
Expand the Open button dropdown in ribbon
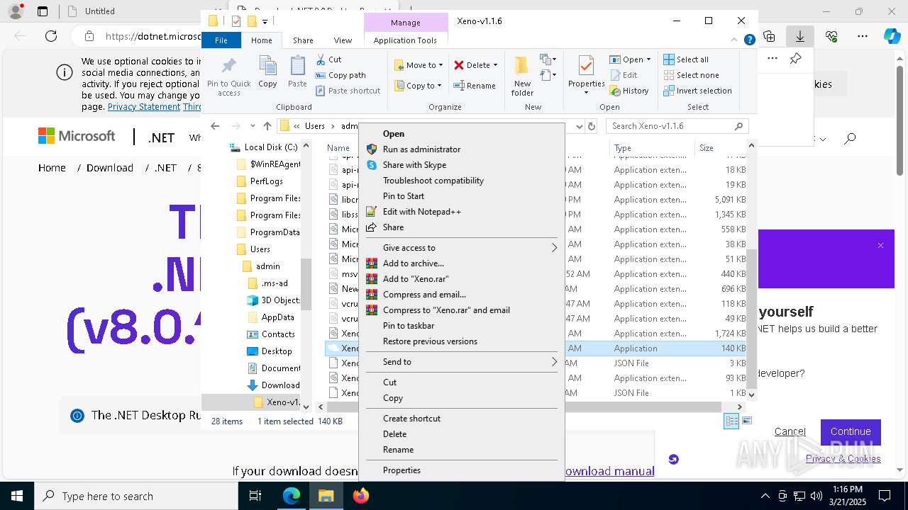point(648,59)
